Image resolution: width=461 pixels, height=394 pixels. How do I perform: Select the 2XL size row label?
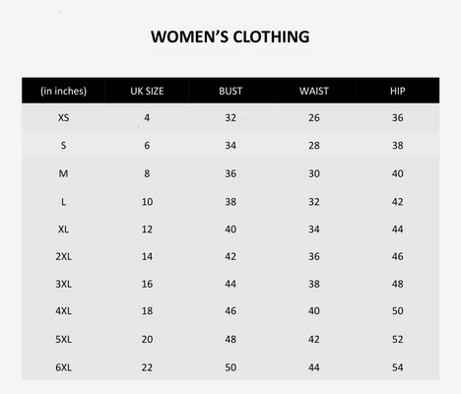click(x=63, y=256)
